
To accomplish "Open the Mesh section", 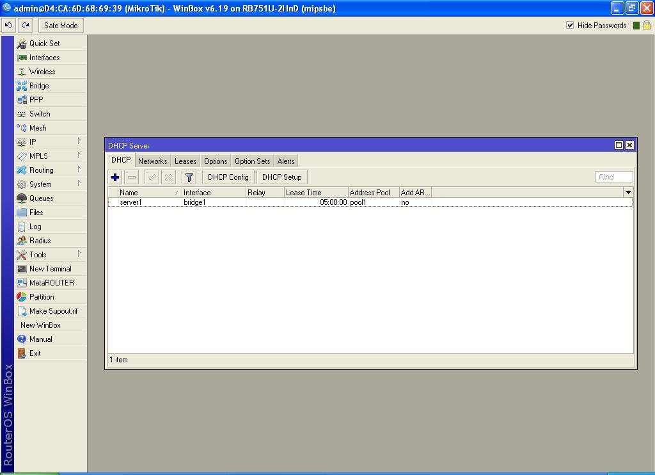I will pos(51,128).
